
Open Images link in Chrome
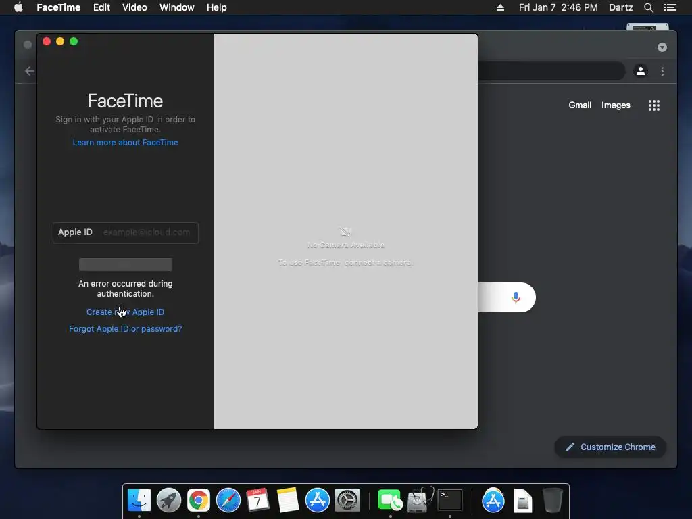616,105
